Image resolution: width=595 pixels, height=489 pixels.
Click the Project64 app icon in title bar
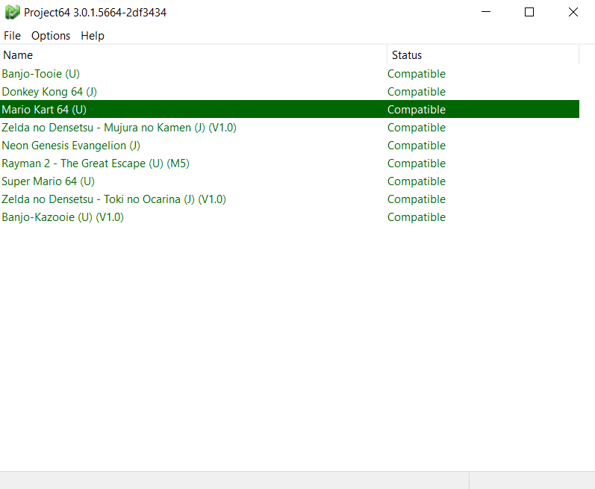[x=12, y=12]
